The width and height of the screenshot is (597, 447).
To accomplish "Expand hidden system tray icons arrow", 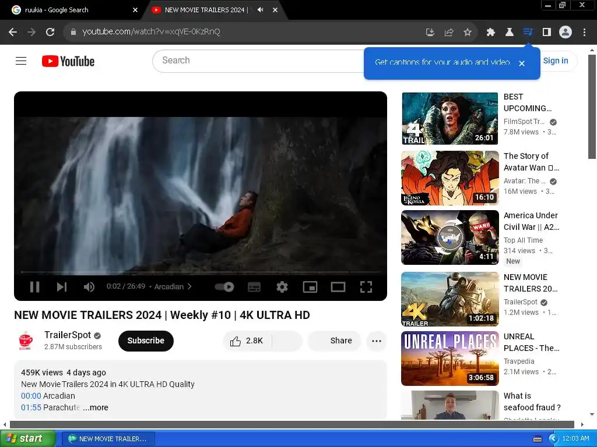I will click(x=553, y=439).
